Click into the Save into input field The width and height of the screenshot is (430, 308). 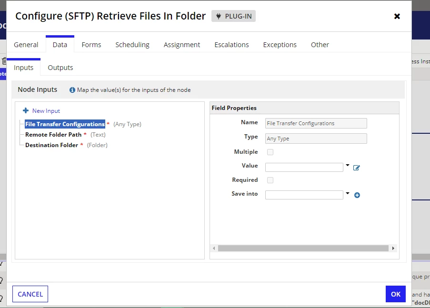tap(304, 195)
